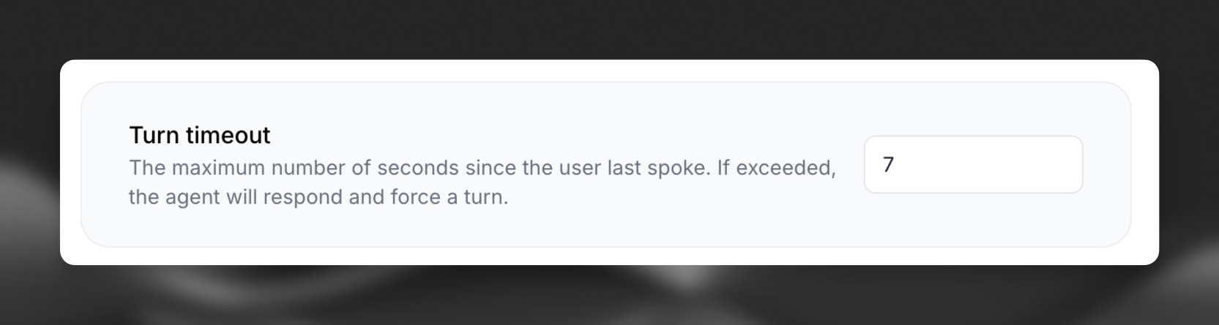Click the description line starting "The maximum number"
The height and width of the screenshot is (325, 1219).
click(x=482, y=168)
